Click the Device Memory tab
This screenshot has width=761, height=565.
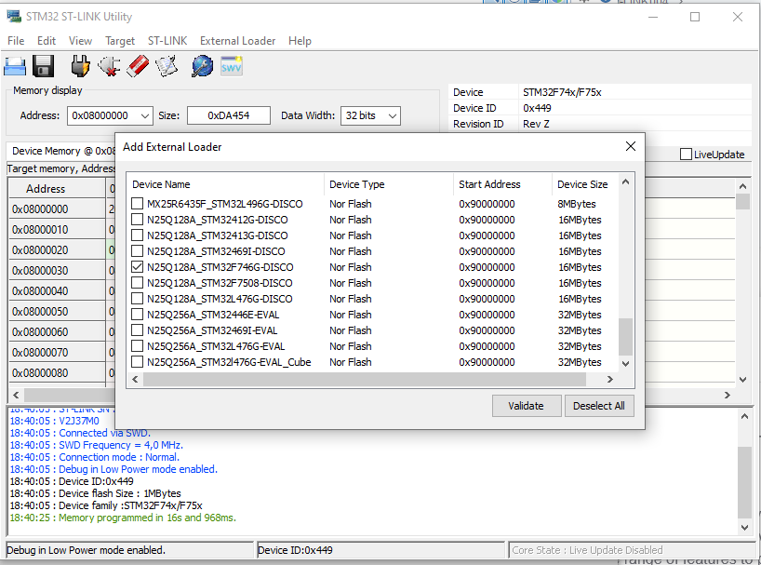click(x=60, y=151)
